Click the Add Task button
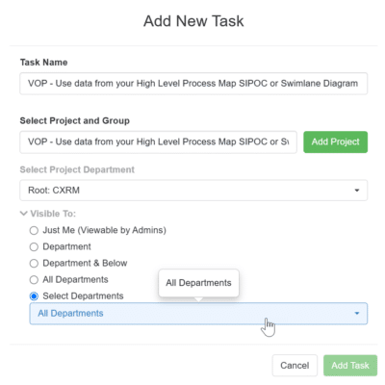Viewport: 385px width, 385px height. [350, 366]
